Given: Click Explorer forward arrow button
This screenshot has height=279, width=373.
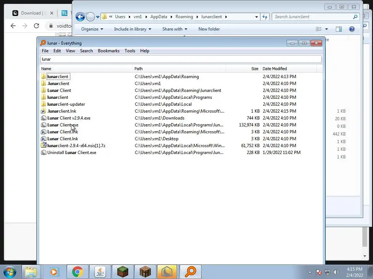Looking at the screenshot, I should pyautogui.click(x=90, y=17).
